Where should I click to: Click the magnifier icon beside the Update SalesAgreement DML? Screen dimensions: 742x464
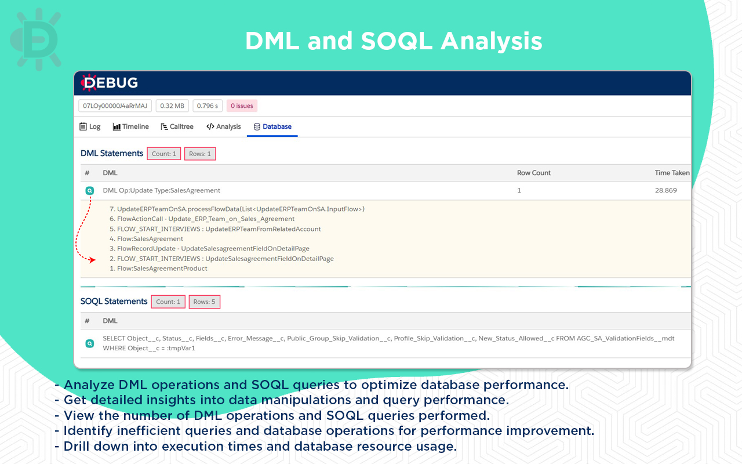click(90, 190)
